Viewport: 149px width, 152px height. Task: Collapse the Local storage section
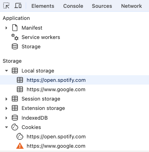click(x=6, y=71)
